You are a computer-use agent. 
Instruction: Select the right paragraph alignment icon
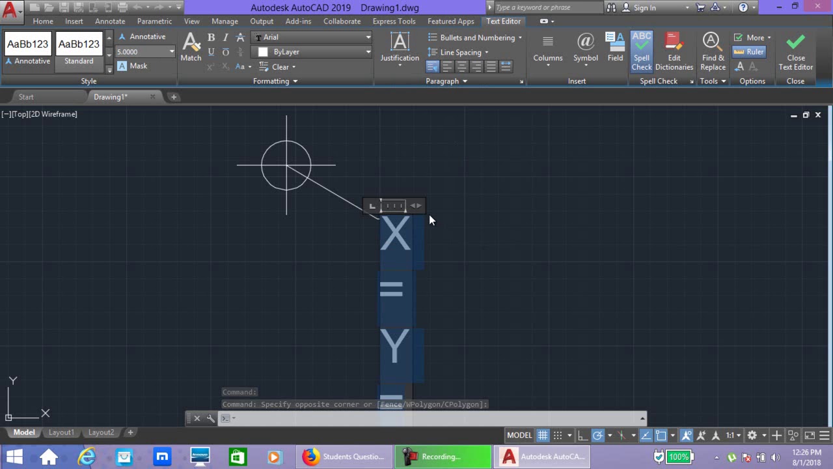point(476,66)
